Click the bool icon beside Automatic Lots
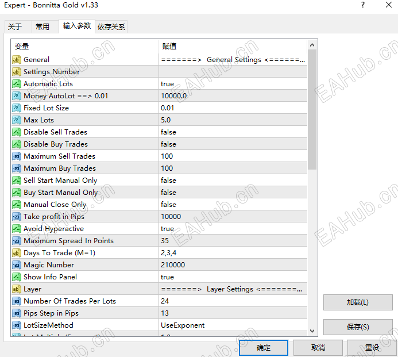Viewport: 398px width, 357px height. tap(17, 84)
